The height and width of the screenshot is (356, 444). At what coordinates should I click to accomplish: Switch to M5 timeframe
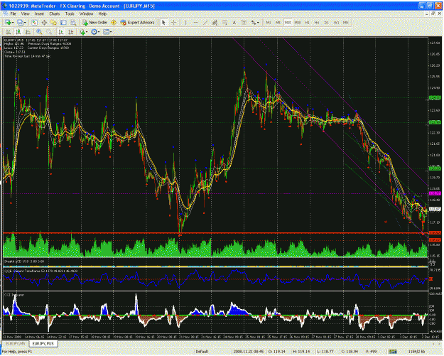pyautogui.click(x=278, y=23)
